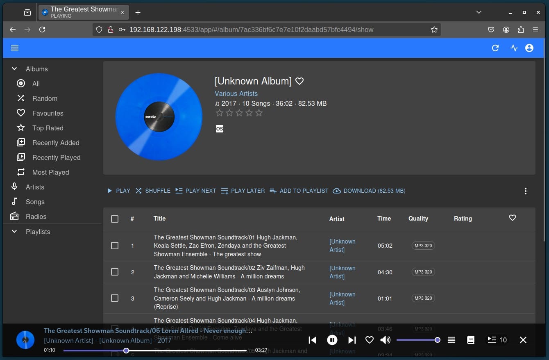Screen dimensions: 549x360
Task: Open the activity pulse icon
Action: point(514,48)
